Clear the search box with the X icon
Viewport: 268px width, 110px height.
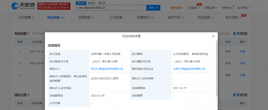click(143, 8)
